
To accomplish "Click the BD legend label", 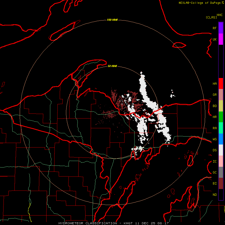I will [x=215, y=106].
